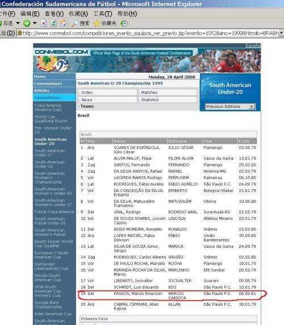Click nickname MATUZALÉM cell

click(x=180, y=201)
